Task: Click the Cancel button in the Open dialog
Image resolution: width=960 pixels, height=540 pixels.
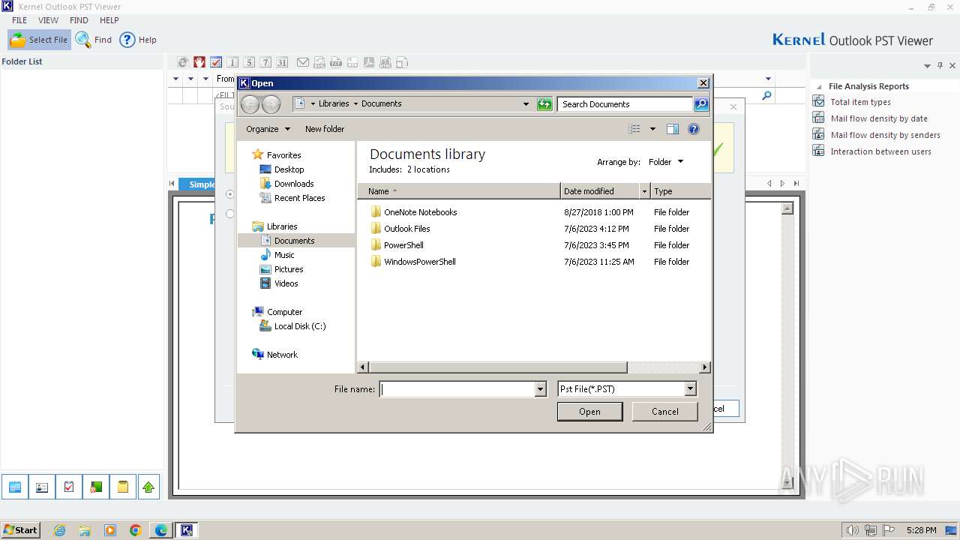Action: click(x=664, y=411)
